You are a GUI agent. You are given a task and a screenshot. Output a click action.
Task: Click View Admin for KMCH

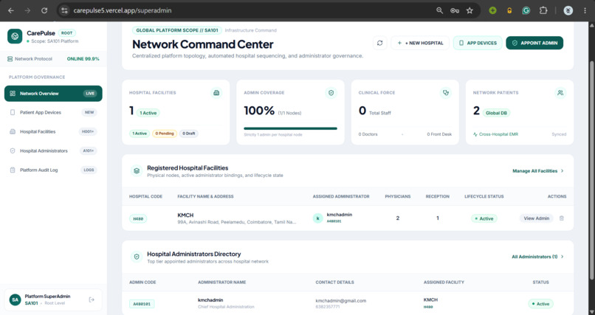[536, 218]
